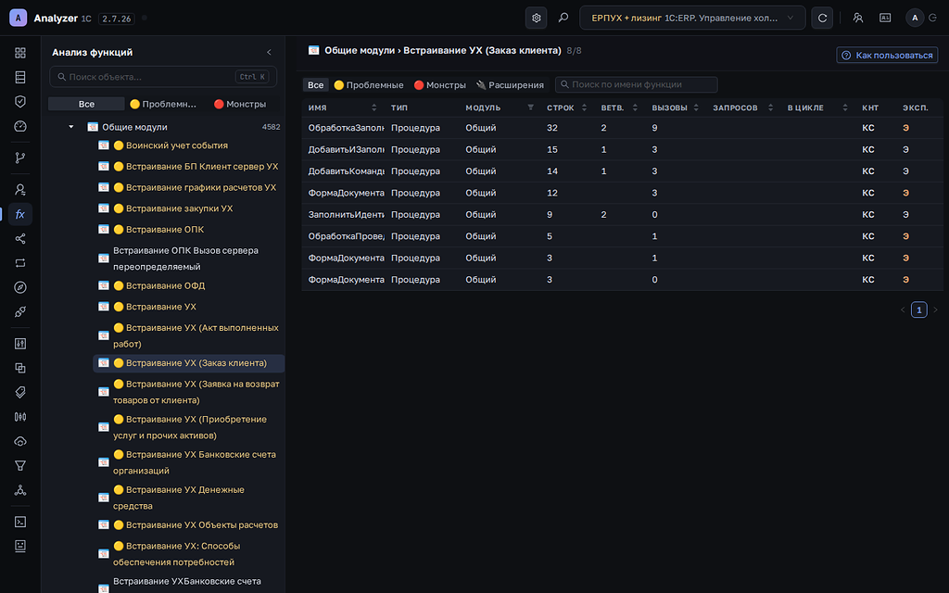The width and height of the screenshot is (949, 593).
Task: Click the logout icon next to avatar
Action: tap(932, 19)
